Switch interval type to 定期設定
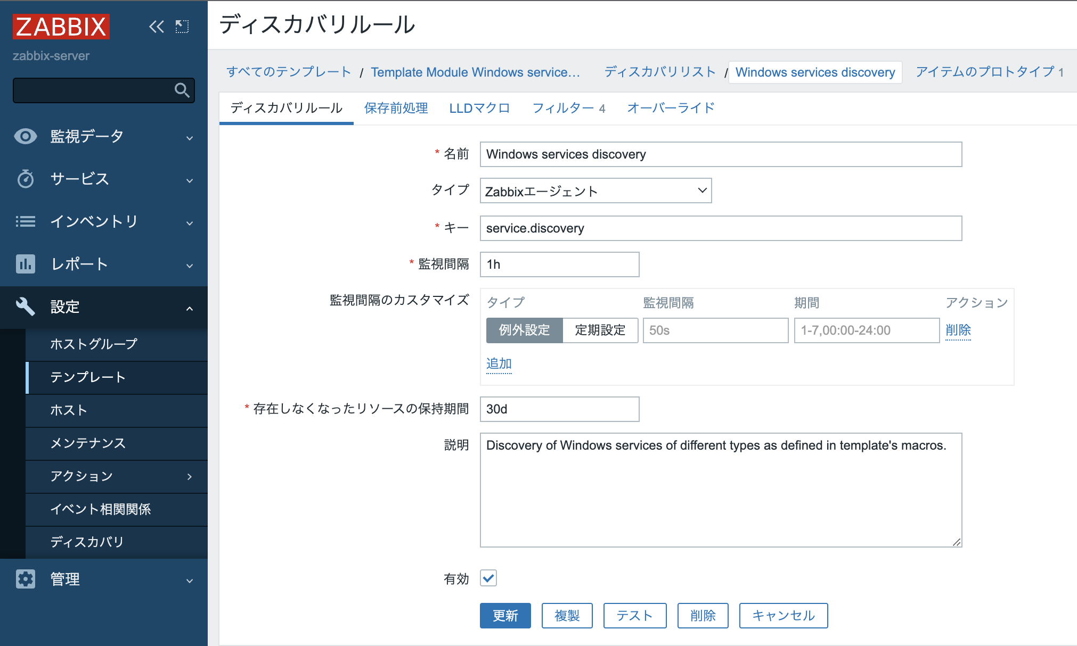1077x646 pixels. click(600, 330)
